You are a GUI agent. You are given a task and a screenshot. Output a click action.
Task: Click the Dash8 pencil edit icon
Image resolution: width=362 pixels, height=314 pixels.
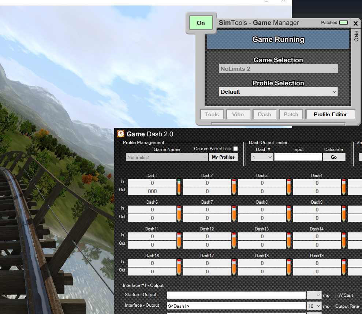point(289,214)
